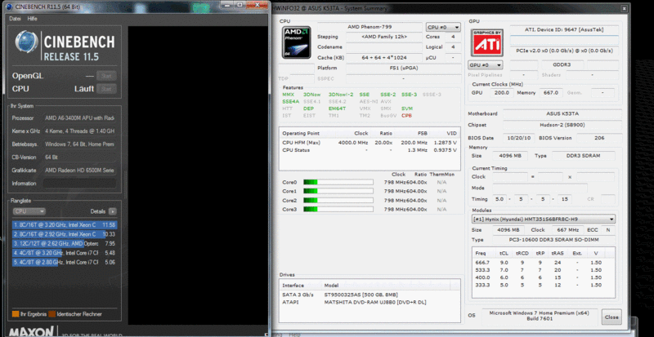654x337 pixels.
Task: Click the Grafikkarte AMD Radeon value
Action: (x=79, y=171)
